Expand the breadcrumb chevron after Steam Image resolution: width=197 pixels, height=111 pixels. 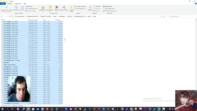click(58, 16)
